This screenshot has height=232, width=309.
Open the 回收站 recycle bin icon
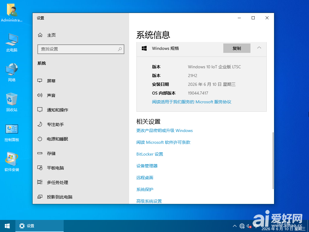pyautogui.click(x=12, y=102)
